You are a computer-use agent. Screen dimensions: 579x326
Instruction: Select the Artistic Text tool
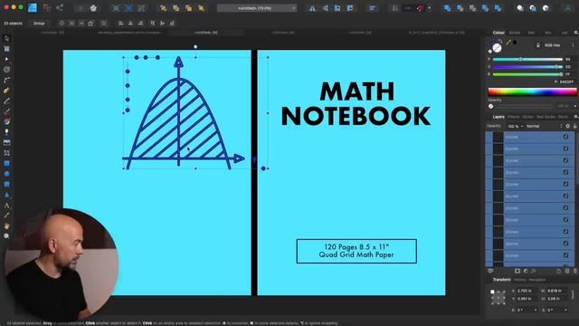pos(6,206)
